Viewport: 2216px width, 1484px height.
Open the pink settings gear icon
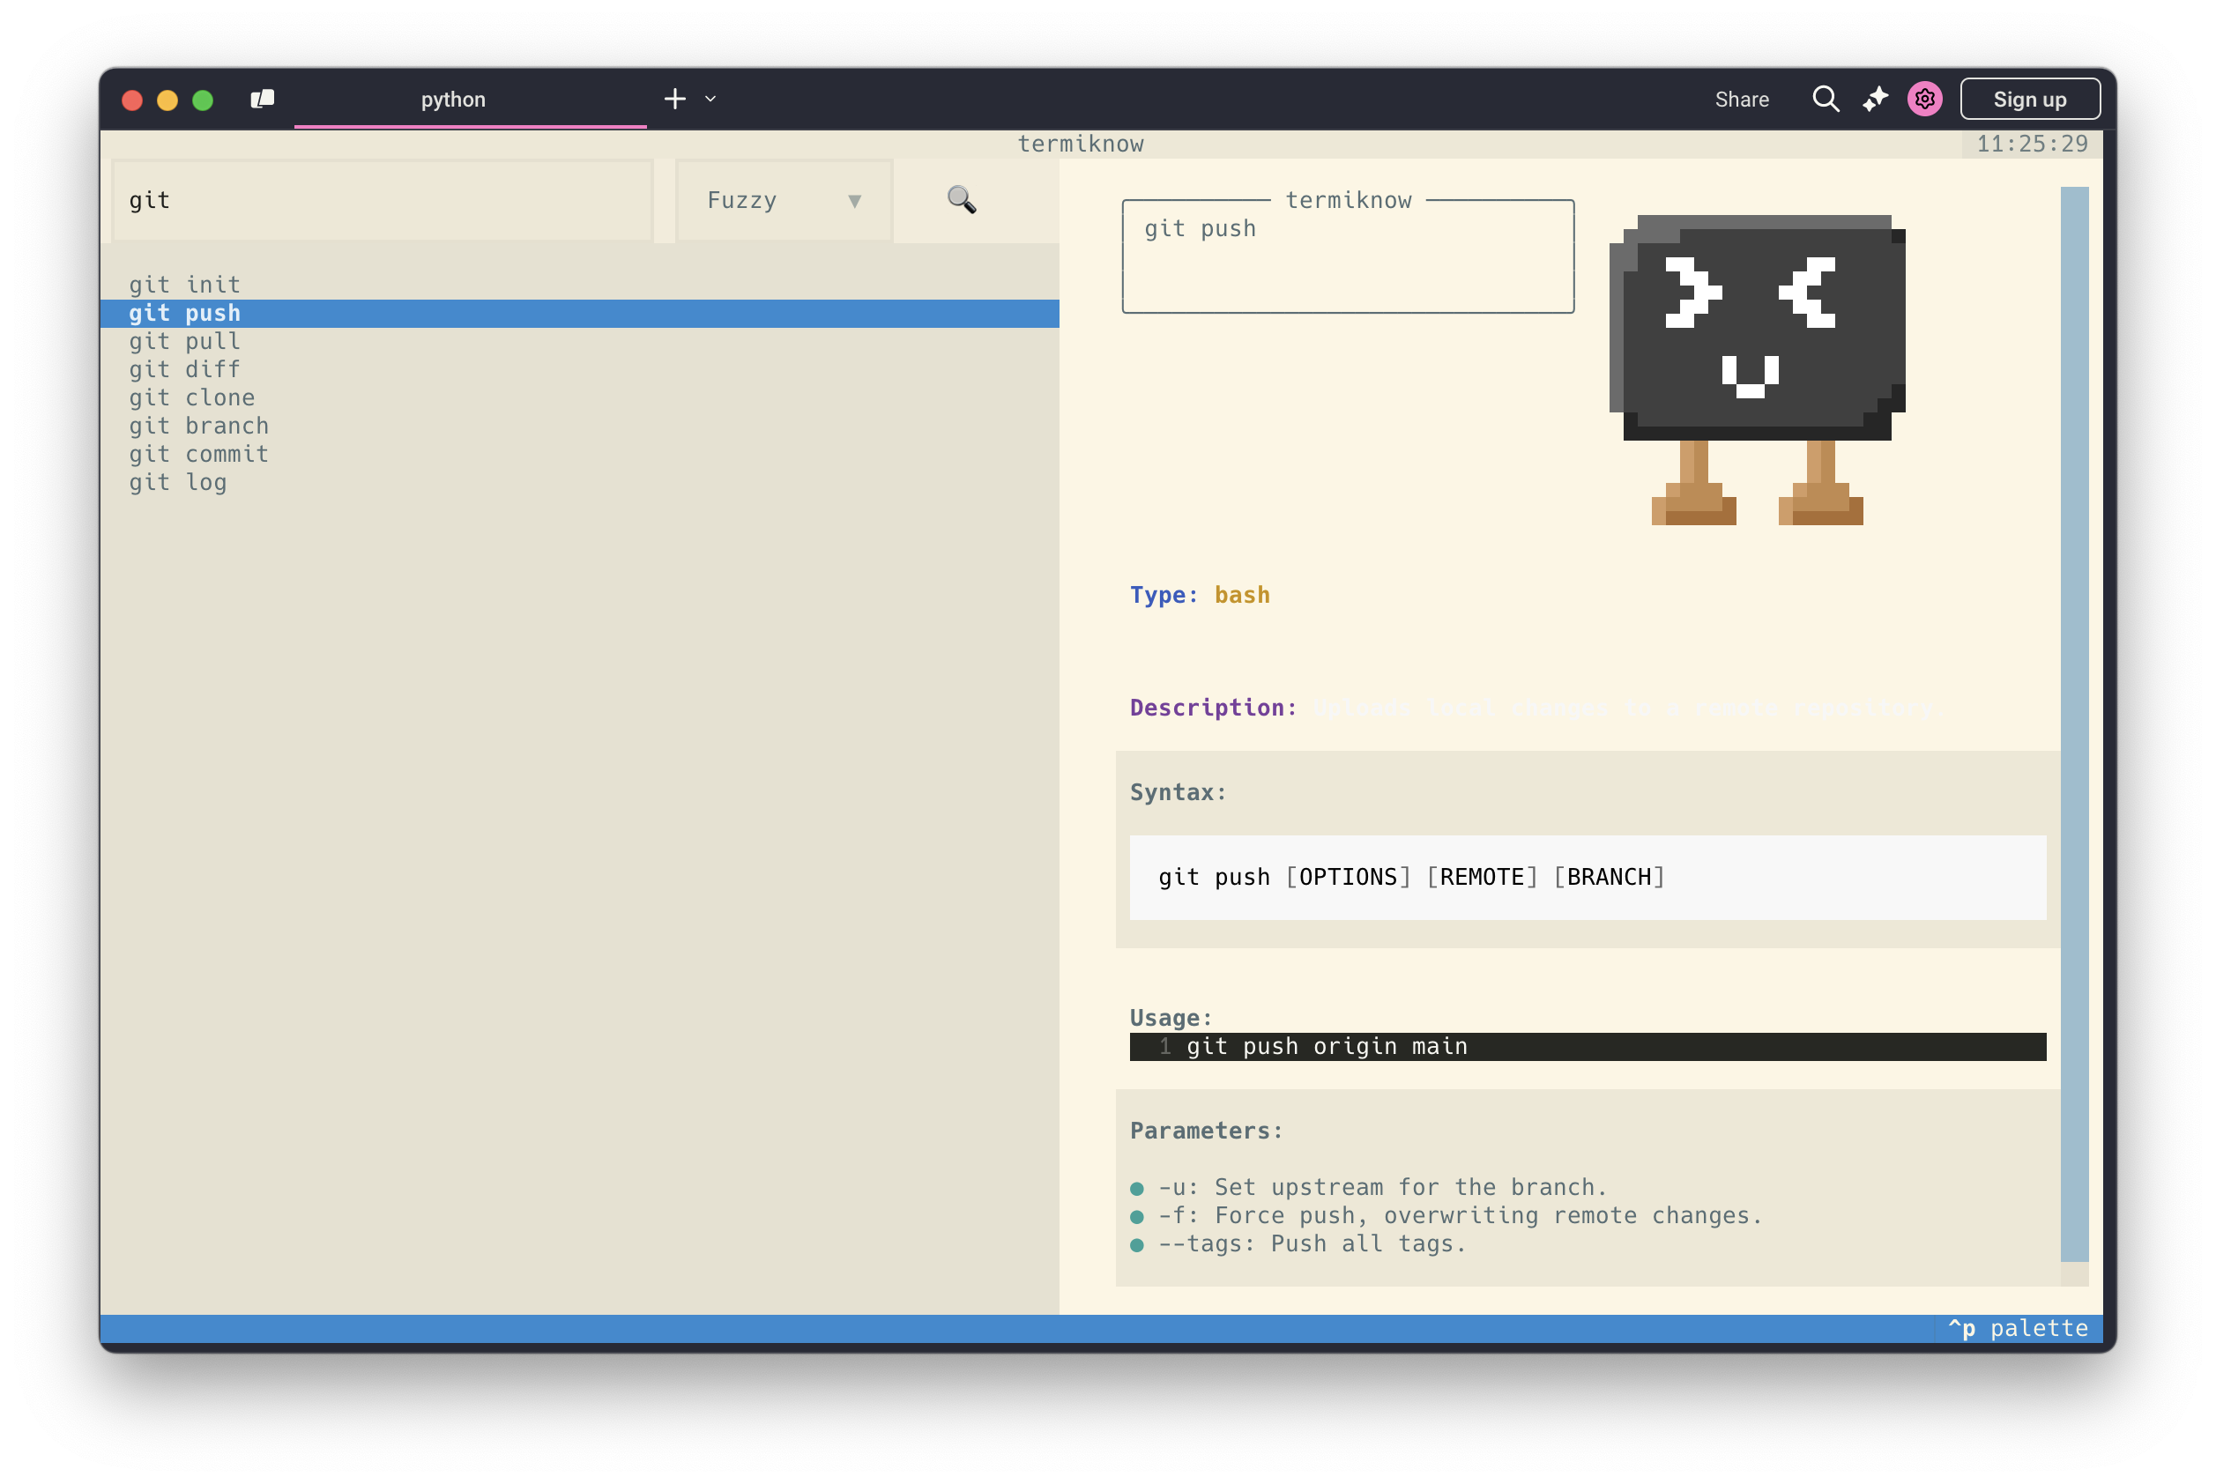(x=1923, y=100)
